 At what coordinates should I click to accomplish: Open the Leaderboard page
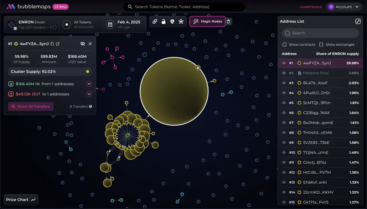click(311, 7)
